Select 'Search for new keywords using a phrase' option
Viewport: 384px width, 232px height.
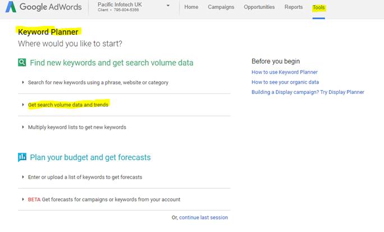point(98,83)
